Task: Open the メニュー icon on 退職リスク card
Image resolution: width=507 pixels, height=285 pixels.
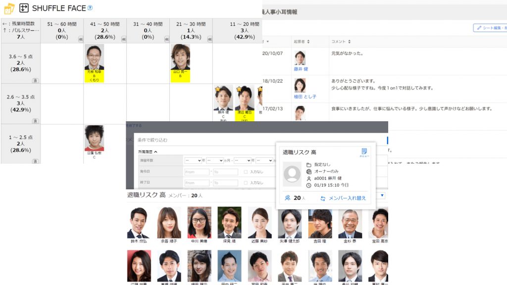Action: click(x=364, y=152)
